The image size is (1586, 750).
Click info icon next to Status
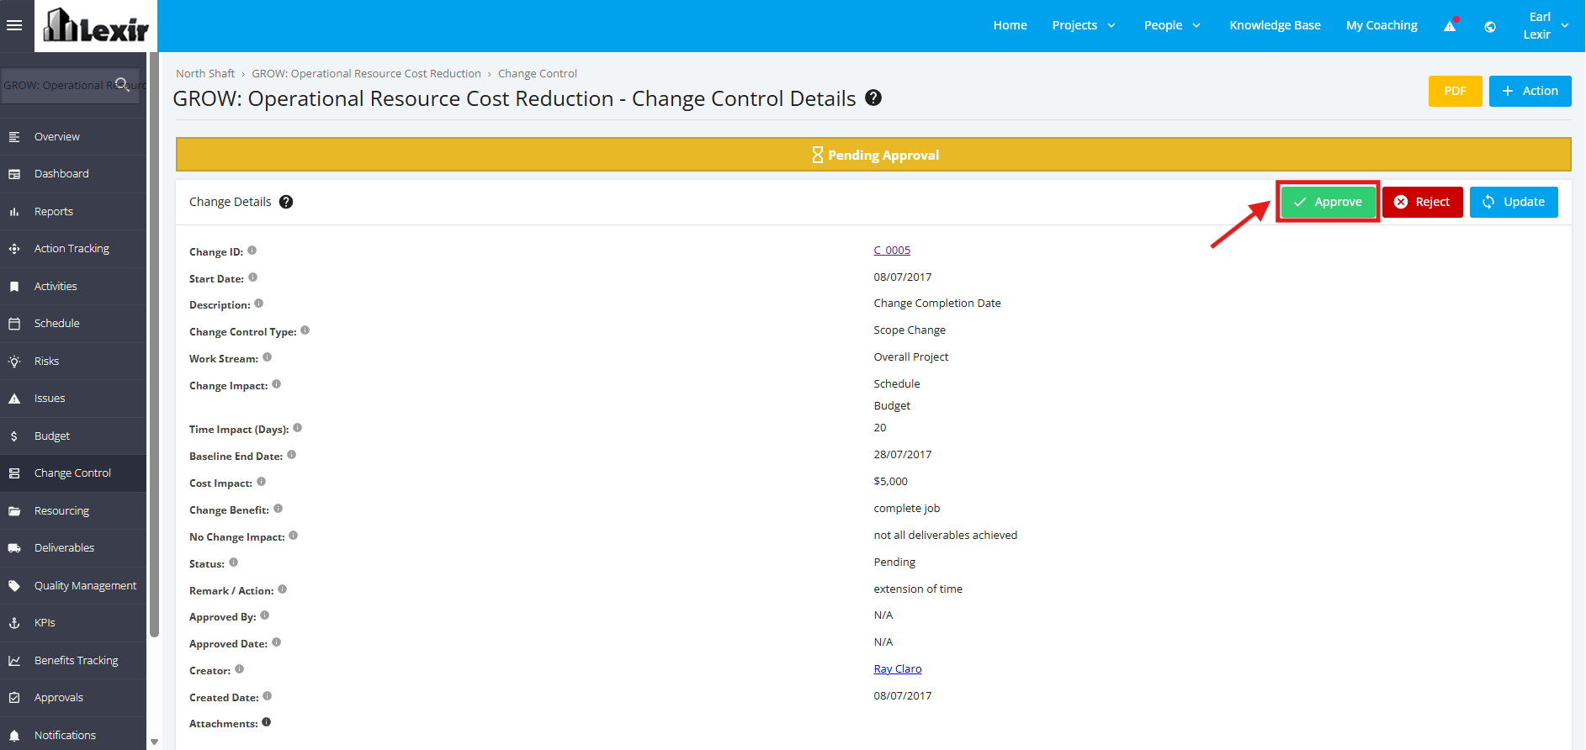tap(233, 562)
